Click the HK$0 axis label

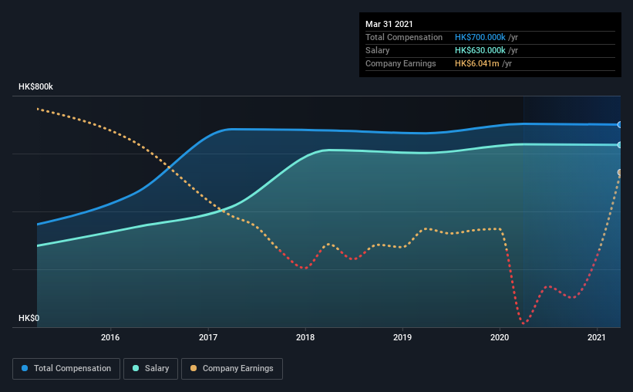tap(29, 318)
